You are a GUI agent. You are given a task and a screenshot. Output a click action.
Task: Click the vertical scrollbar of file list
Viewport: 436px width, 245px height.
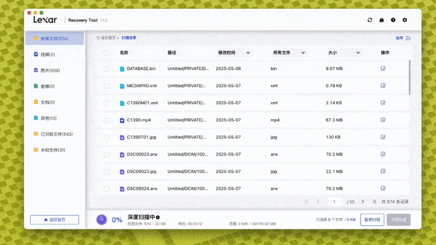tap(409, 77)
